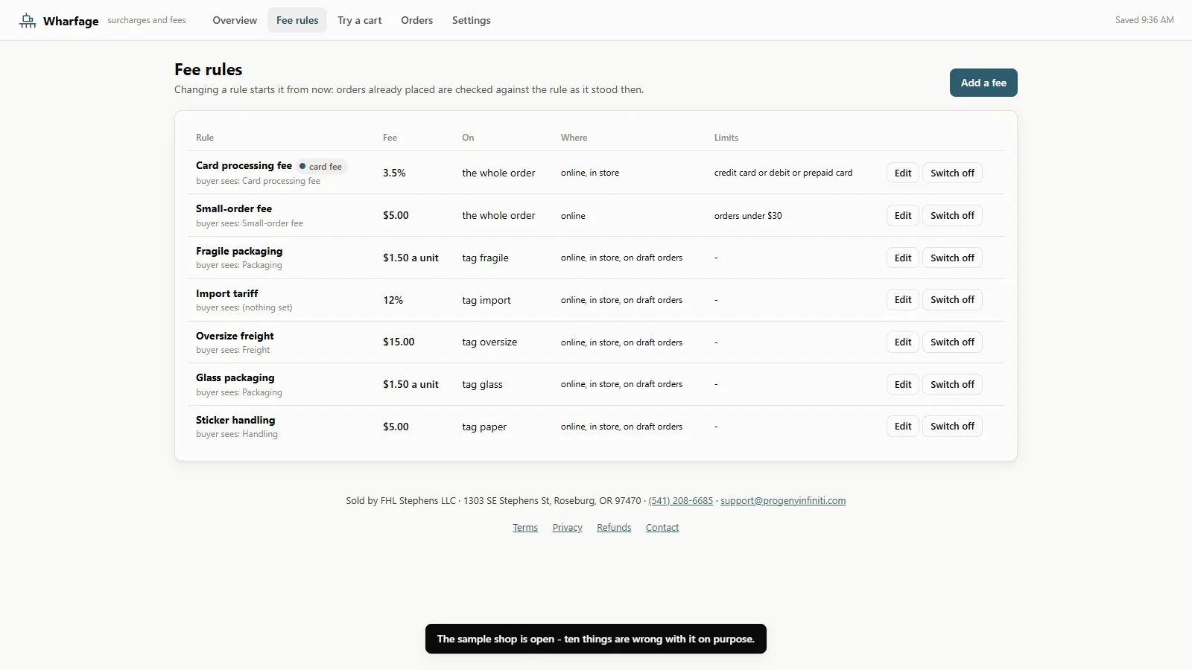This screenshot has height=670, width=1192.
Task: Click the Sticker handling rule name
Action: click(235, 420)
